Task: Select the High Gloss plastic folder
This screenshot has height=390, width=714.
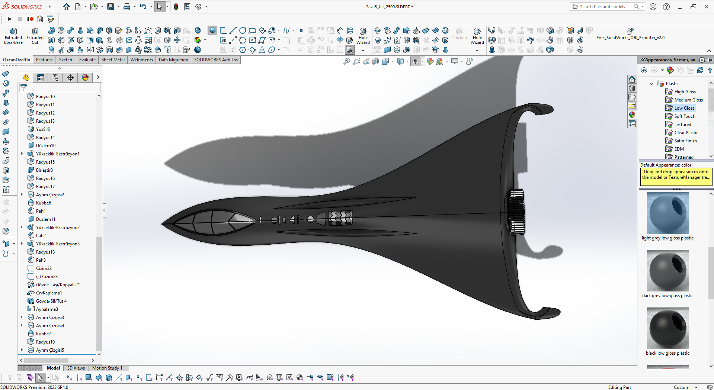Action: pos(681,92)
